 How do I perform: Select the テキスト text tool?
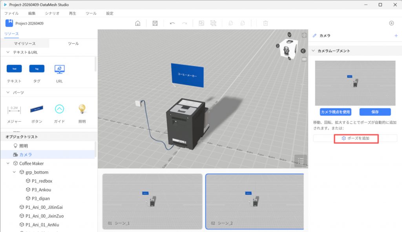pos(14,69)
